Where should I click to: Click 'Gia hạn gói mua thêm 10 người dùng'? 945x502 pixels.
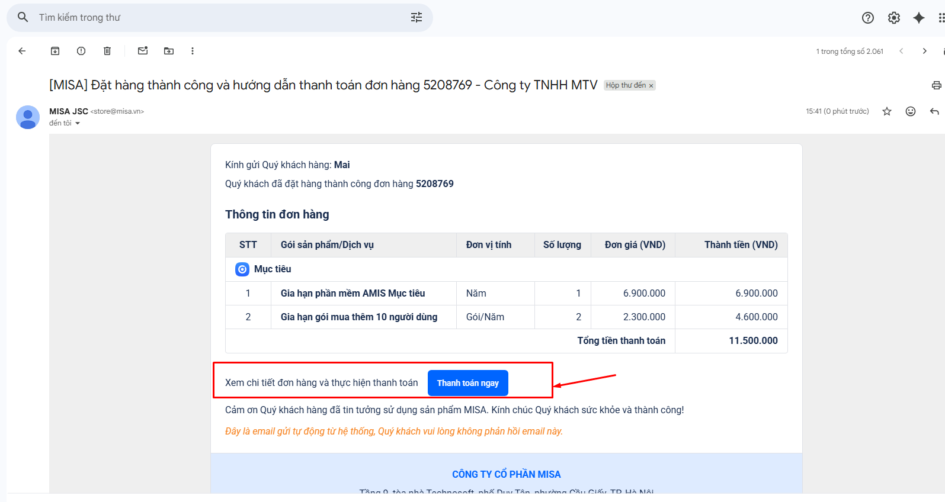pos(359,317)
